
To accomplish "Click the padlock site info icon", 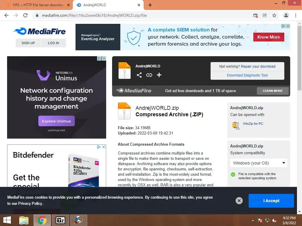I will tap(37, 15).
